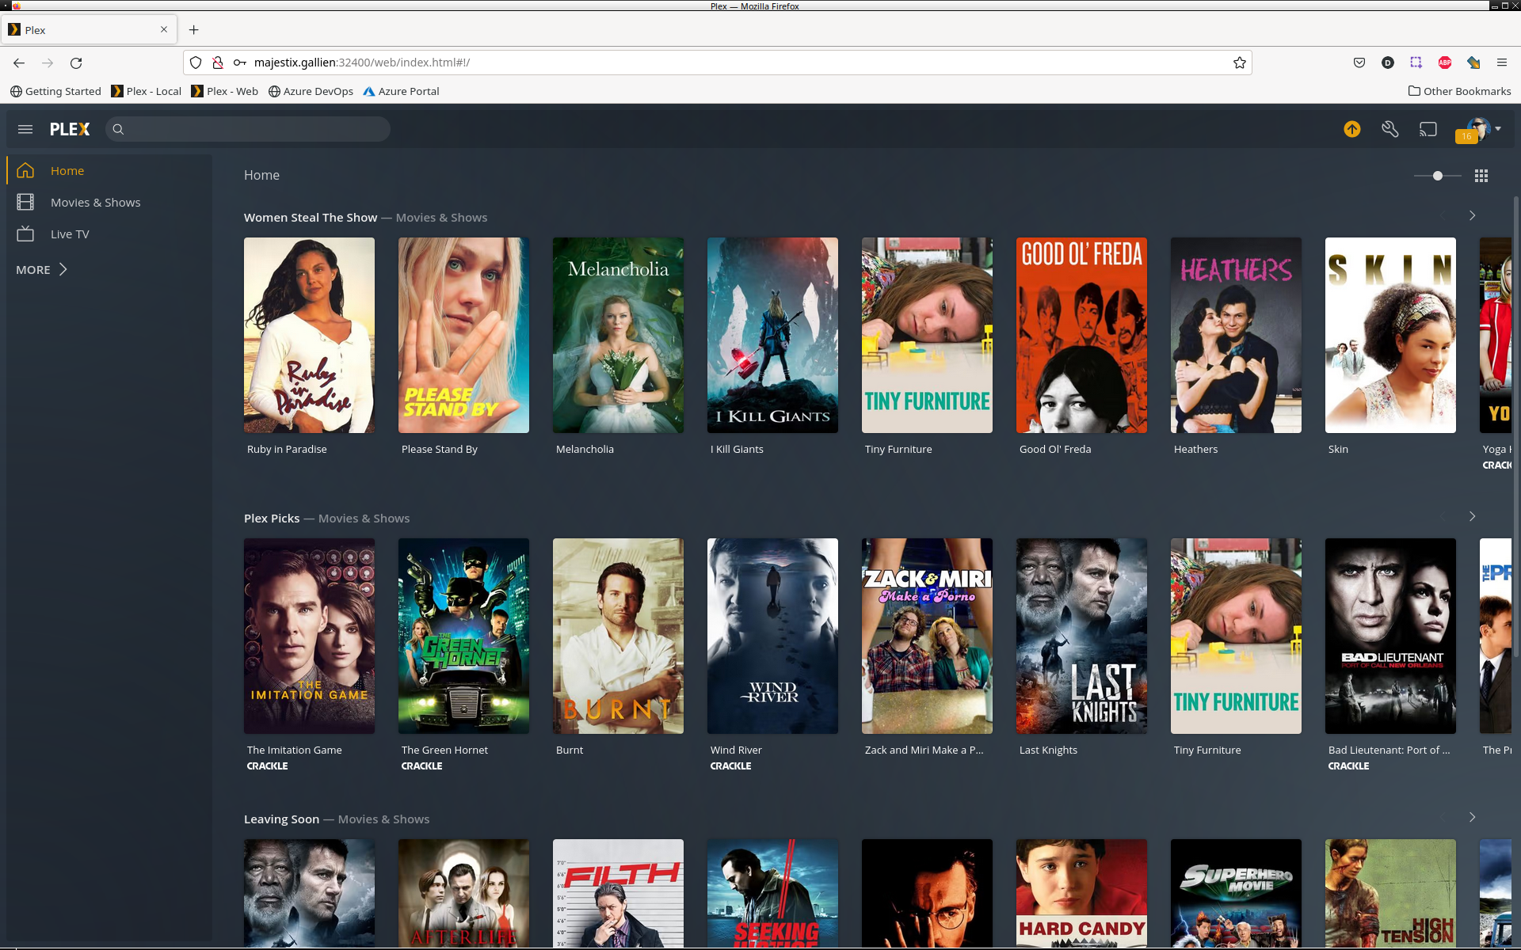Open the Firefox shield tracking protection icon

[x=196, y=63]
